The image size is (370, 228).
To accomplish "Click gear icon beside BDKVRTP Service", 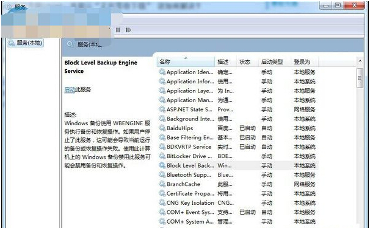I will click(x=162, y=147).
